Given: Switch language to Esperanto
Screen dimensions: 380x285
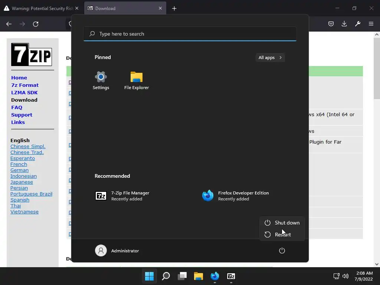Looking at the screenshot, I should pos(23,158).
